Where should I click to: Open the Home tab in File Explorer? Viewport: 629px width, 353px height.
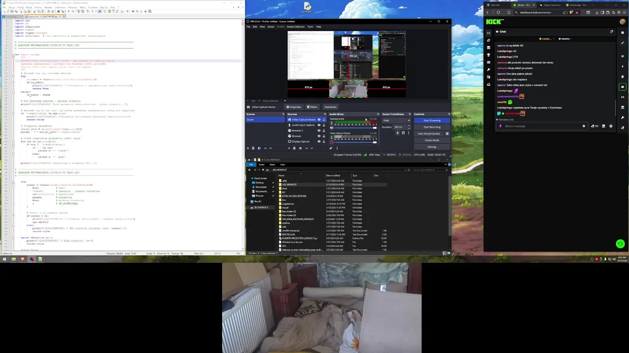tap(261, 164)
